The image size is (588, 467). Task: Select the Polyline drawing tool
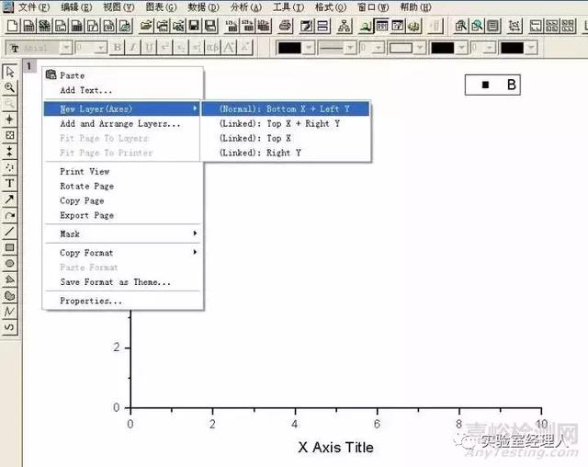point(10,312)
